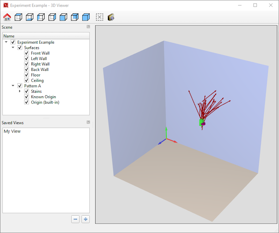Screen dimensions: 279x233
Task: Toggle the Floor checkbox
Action: (x=27, y=75)
